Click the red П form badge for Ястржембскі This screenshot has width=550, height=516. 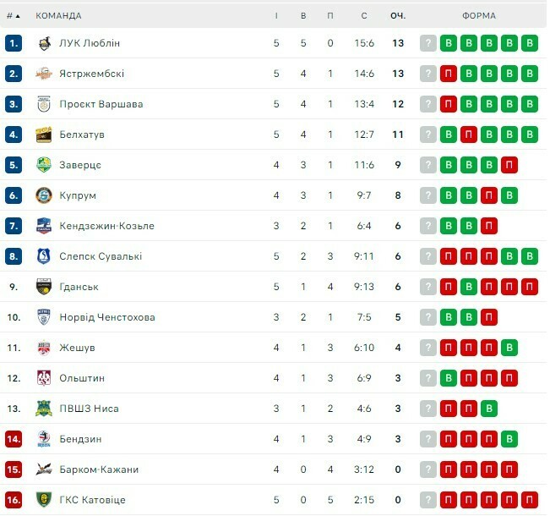point(449,74)
